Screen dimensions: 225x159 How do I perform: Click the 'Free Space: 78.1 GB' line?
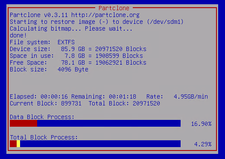click(78, 63)
